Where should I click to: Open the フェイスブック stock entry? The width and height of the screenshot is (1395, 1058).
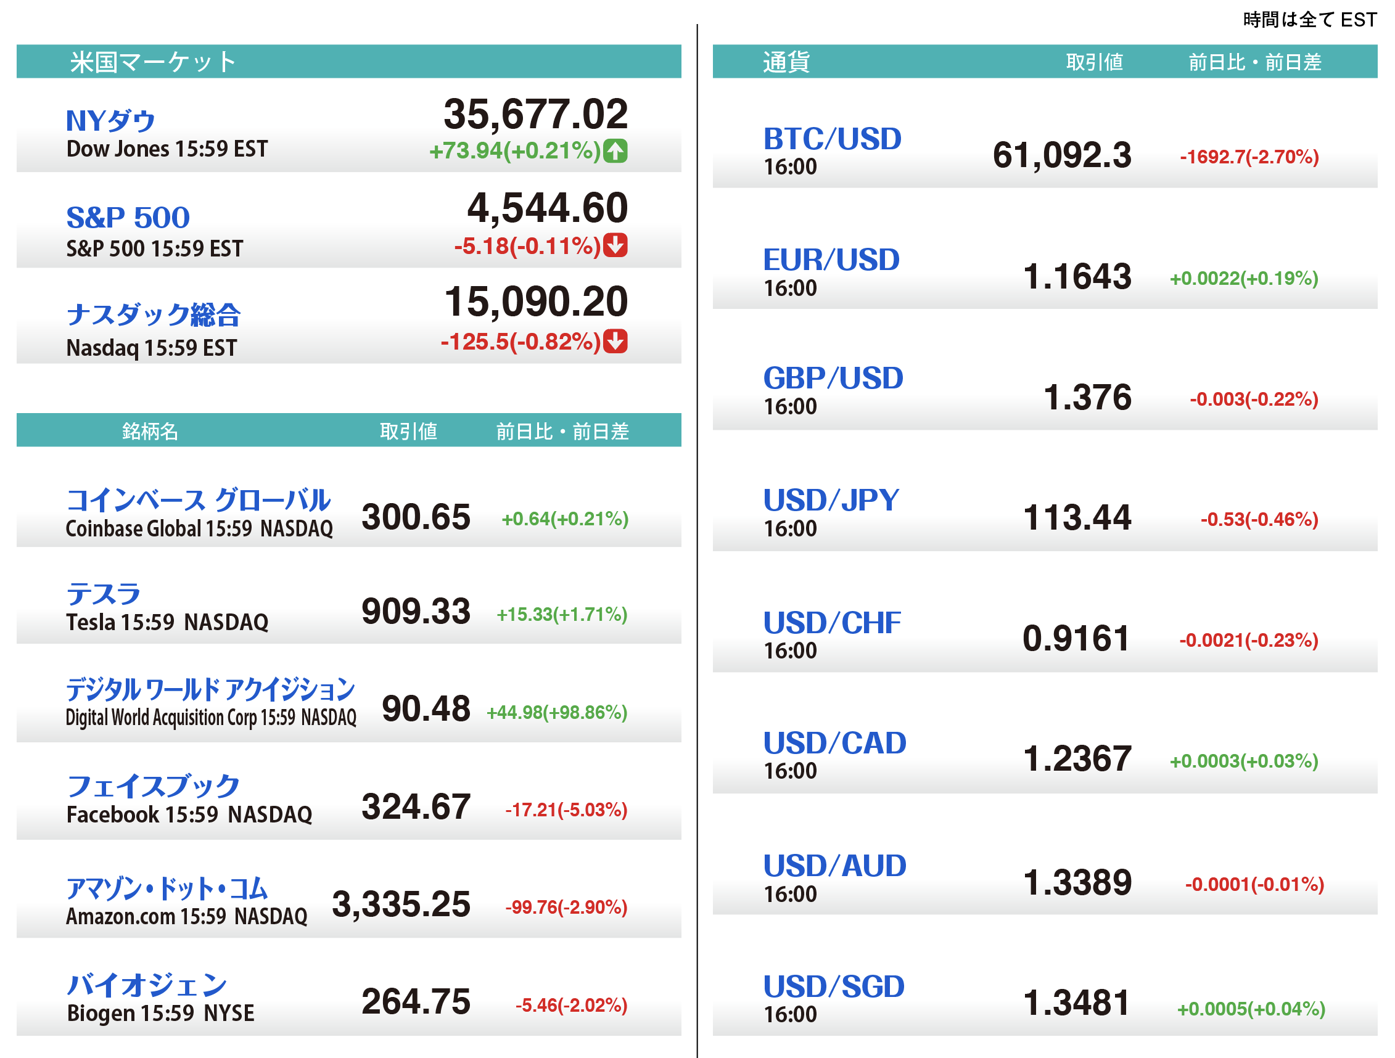click(x=153, y=785)
